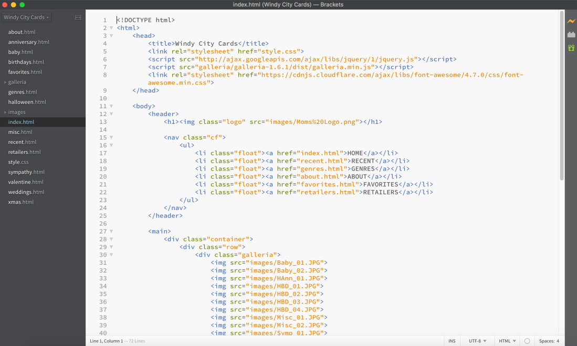Expand the galleria folder
Image resolution: width=577 pixels, height=346 pixels.
pyautogui.click(x=17, y=82)
